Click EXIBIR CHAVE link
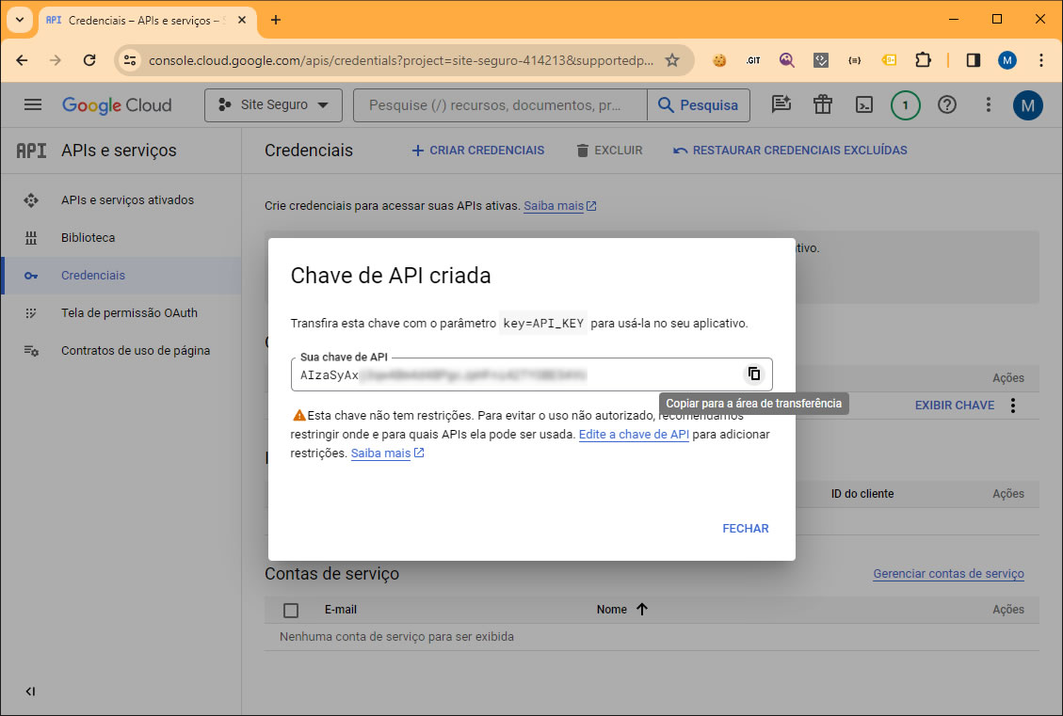 (955, 406)
